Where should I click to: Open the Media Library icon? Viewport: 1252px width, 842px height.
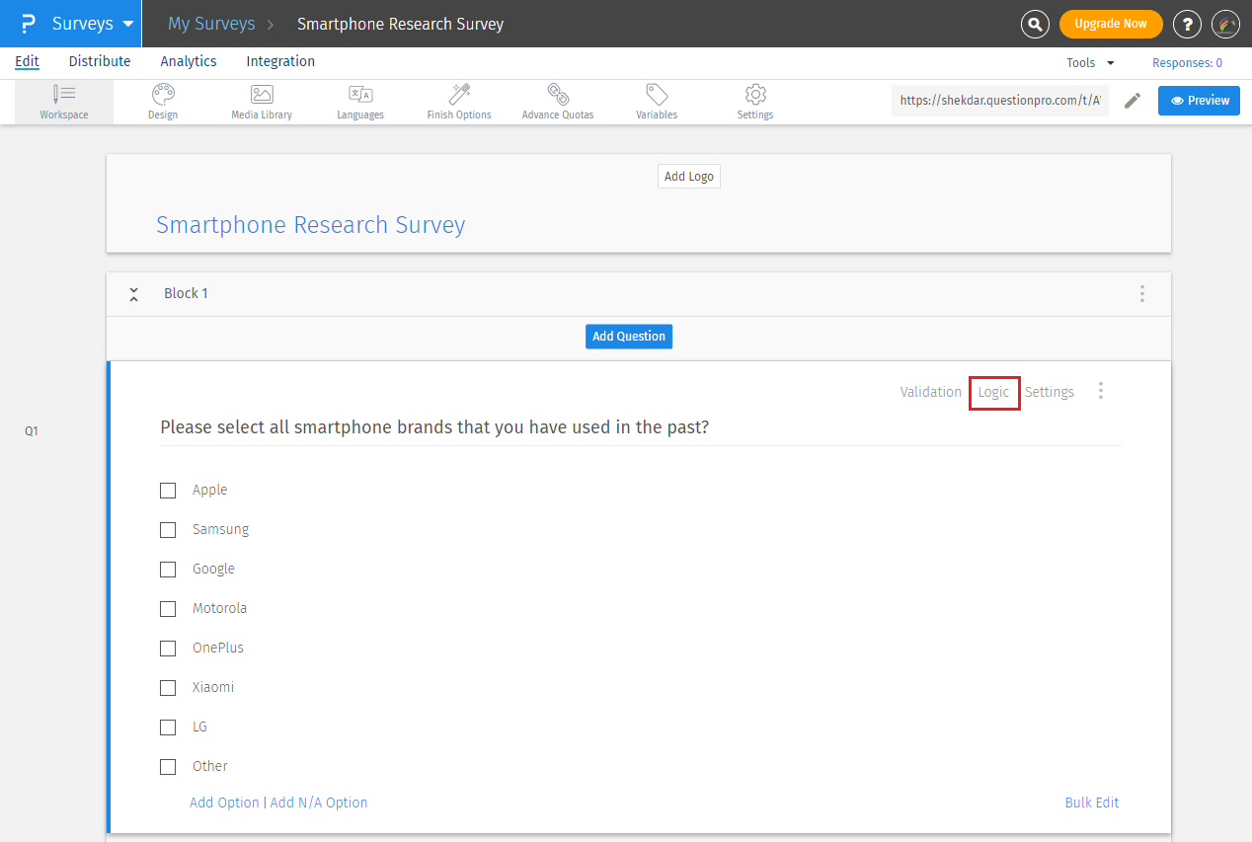[x=262, y=95]
